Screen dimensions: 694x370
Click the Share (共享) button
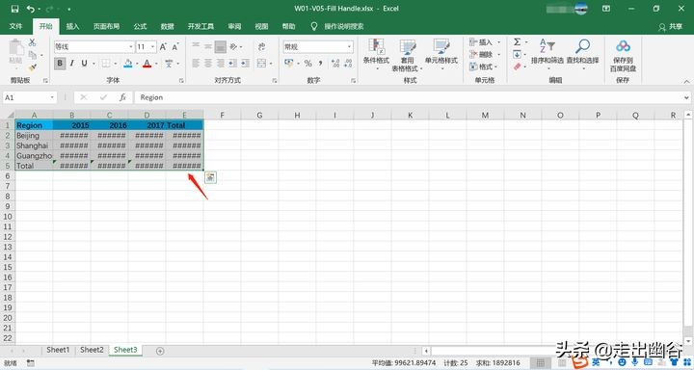click(x=671, y=27)
